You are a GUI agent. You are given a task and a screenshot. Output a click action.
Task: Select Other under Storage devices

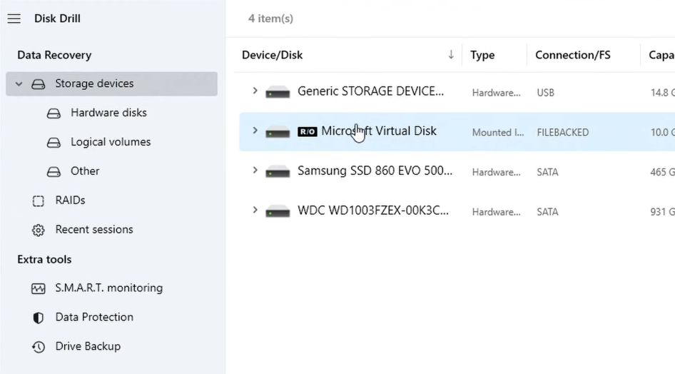click(85, 171)
